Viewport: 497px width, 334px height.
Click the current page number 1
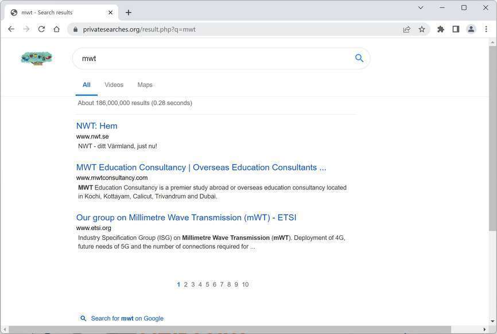click(178, 285)
